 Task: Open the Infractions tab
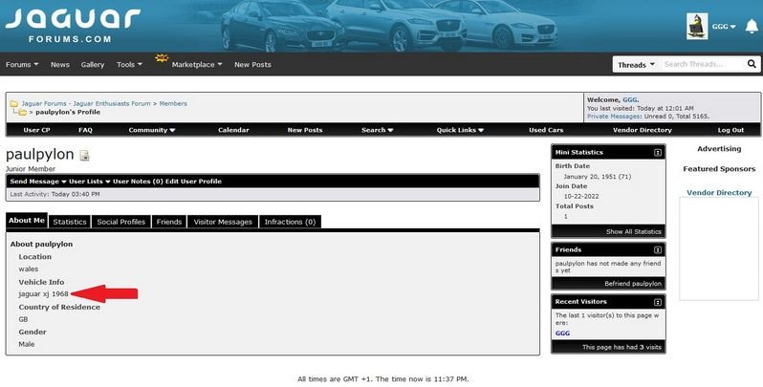click(x=290, y=222)
